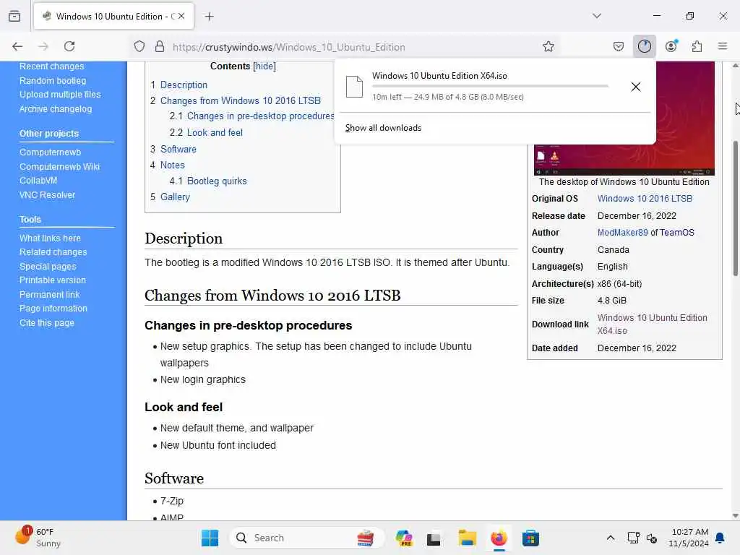Hide the Contents table
The width and height of the screenshot is (740, 555).
[264, 66]
